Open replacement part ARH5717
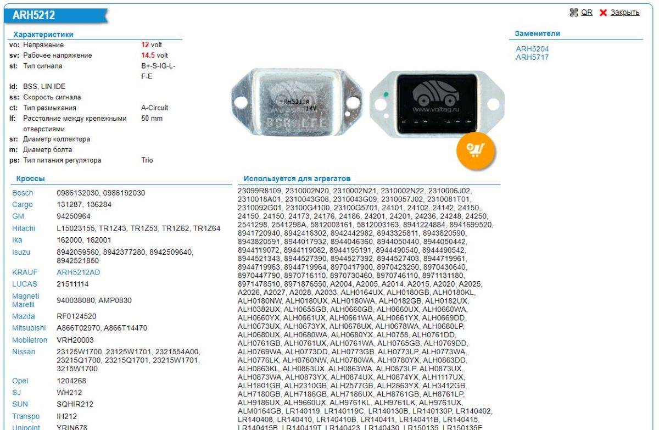This screenshot has height=430, width=659. pyautogui.click(x=532, y=57)
